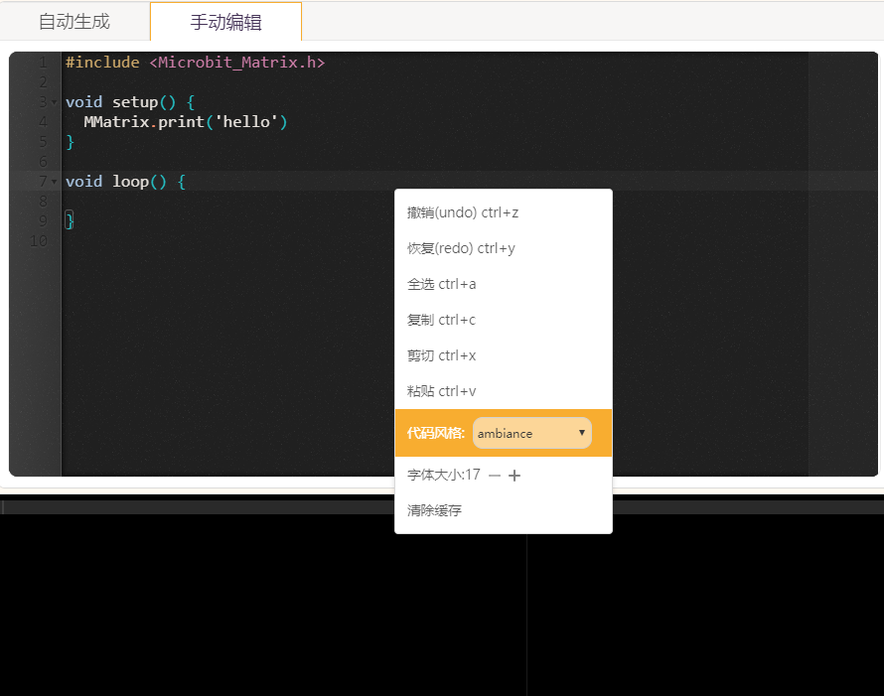
Task: Place cursor on void loop() line
Action: coord(125,182)
